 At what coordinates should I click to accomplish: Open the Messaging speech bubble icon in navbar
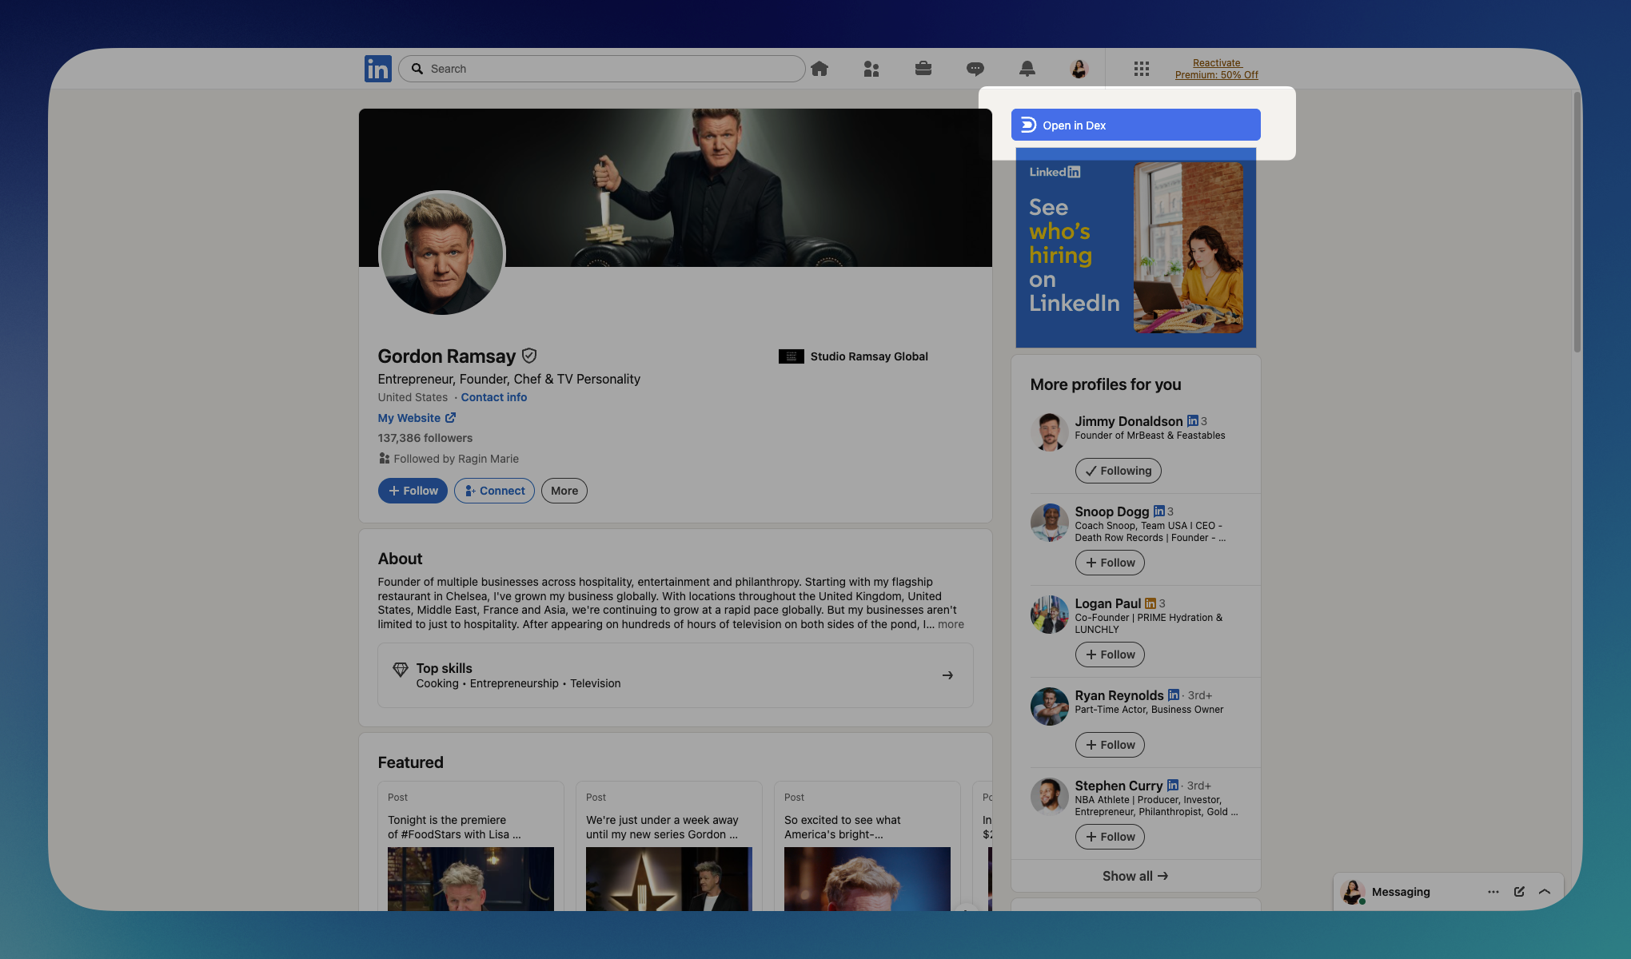tap(975, 69)
